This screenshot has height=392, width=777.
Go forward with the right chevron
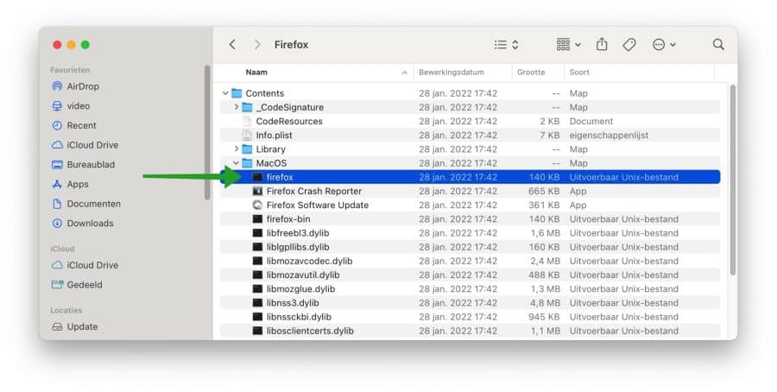click(x=256, y=45)
